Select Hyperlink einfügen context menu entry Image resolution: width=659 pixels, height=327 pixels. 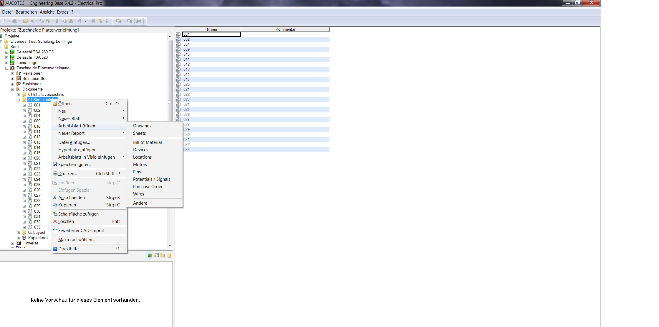click(89, 150)
